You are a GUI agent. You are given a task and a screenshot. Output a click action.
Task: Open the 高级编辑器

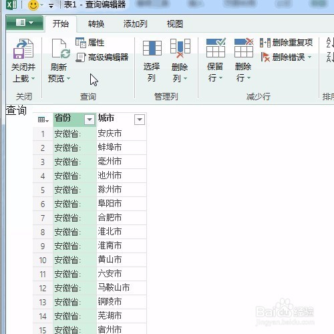(x=102, y=57)
